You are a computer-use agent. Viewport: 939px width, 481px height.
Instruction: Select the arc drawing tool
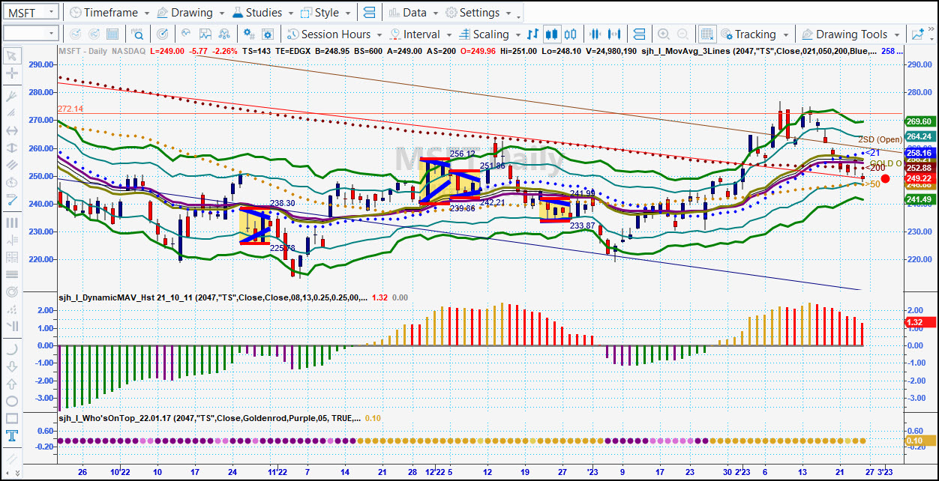tap(12, 348)
